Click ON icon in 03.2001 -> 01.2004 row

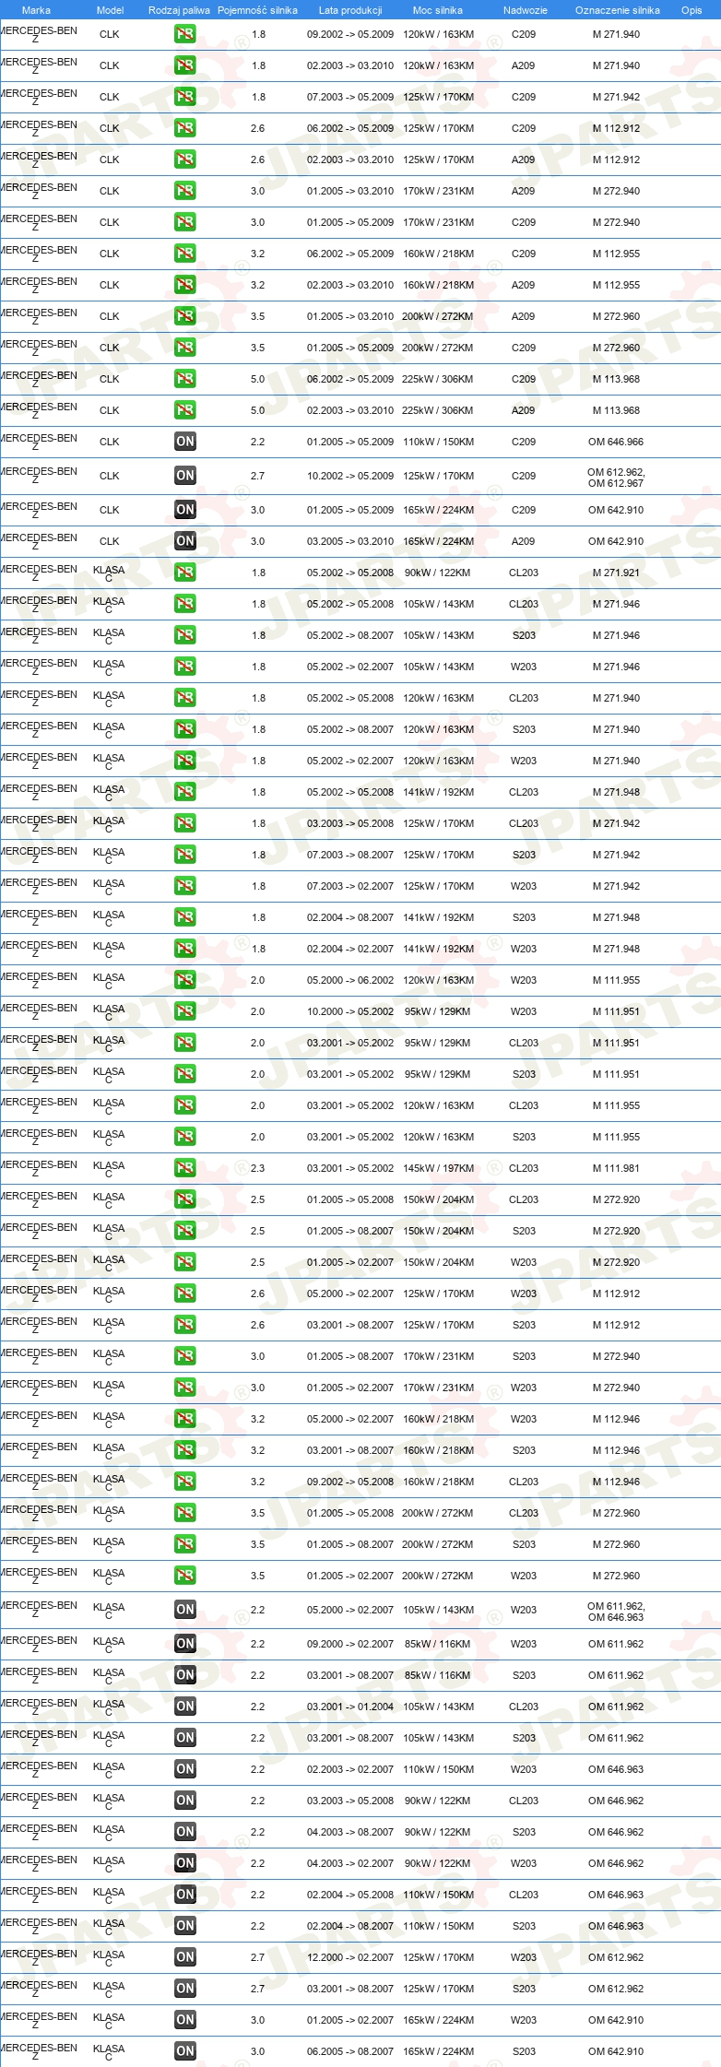(x=185, y=1707)
